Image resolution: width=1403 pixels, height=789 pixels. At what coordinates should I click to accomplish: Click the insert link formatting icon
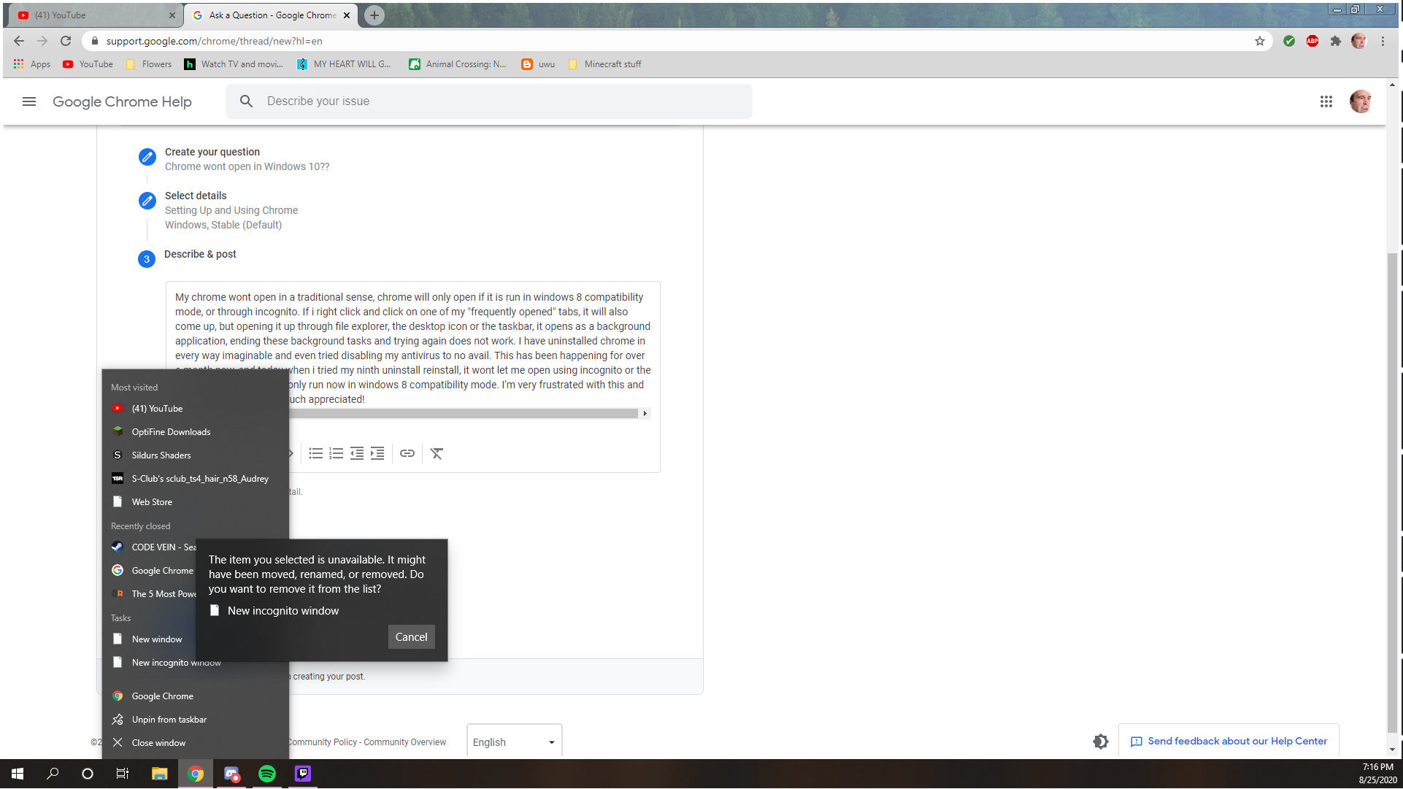click(x=407, y=453)
